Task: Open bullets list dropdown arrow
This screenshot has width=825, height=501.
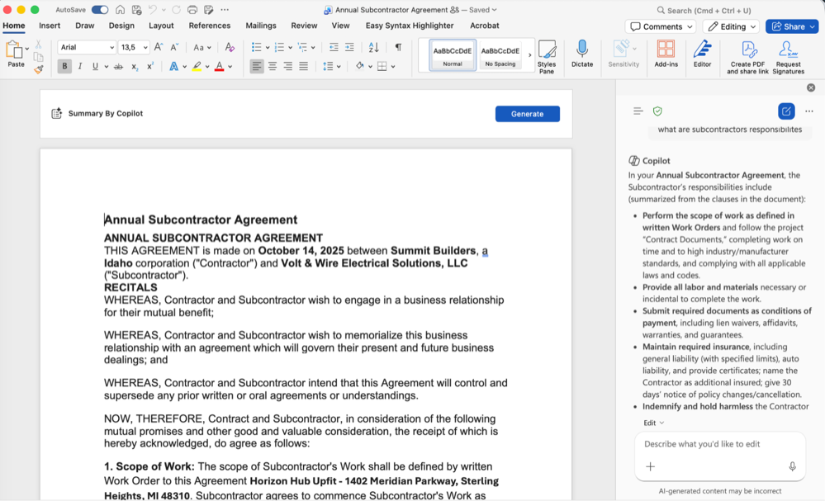Action: pos(268,48)
